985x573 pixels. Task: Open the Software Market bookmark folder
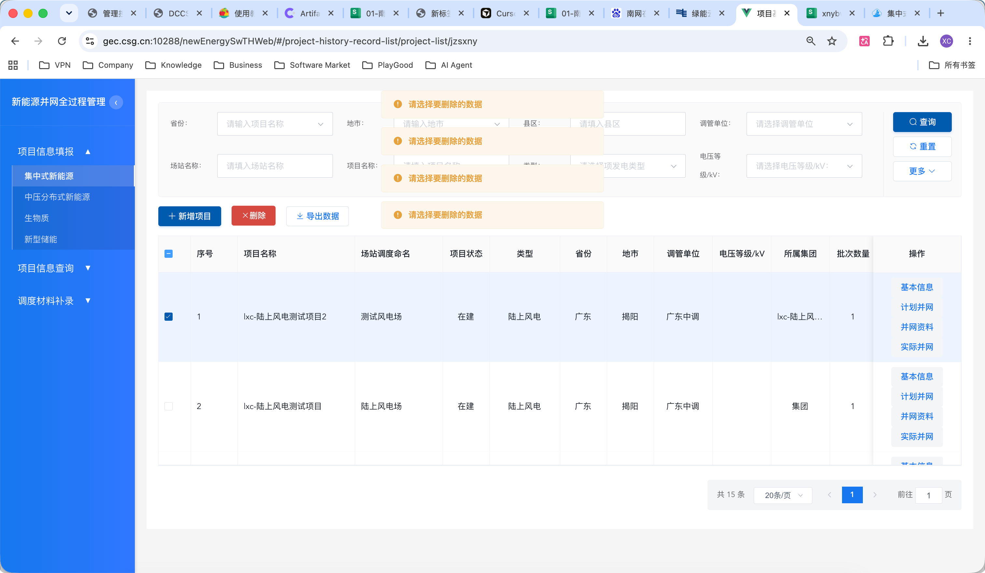pos(312,65)
